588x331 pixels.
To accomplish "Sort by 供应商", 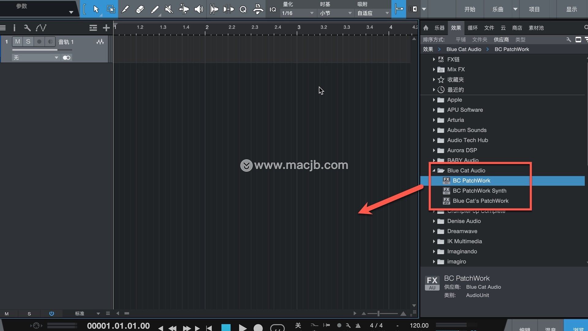I will point(501,40).
